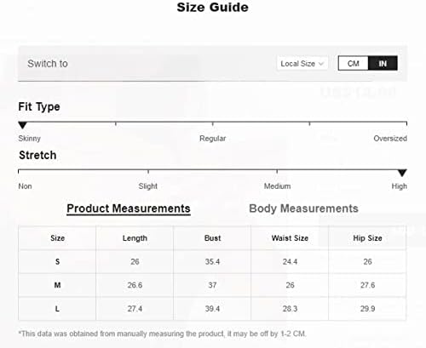Select the size S row cell
426x348 pixels.
pyautogui.click(x=57, y=261)
